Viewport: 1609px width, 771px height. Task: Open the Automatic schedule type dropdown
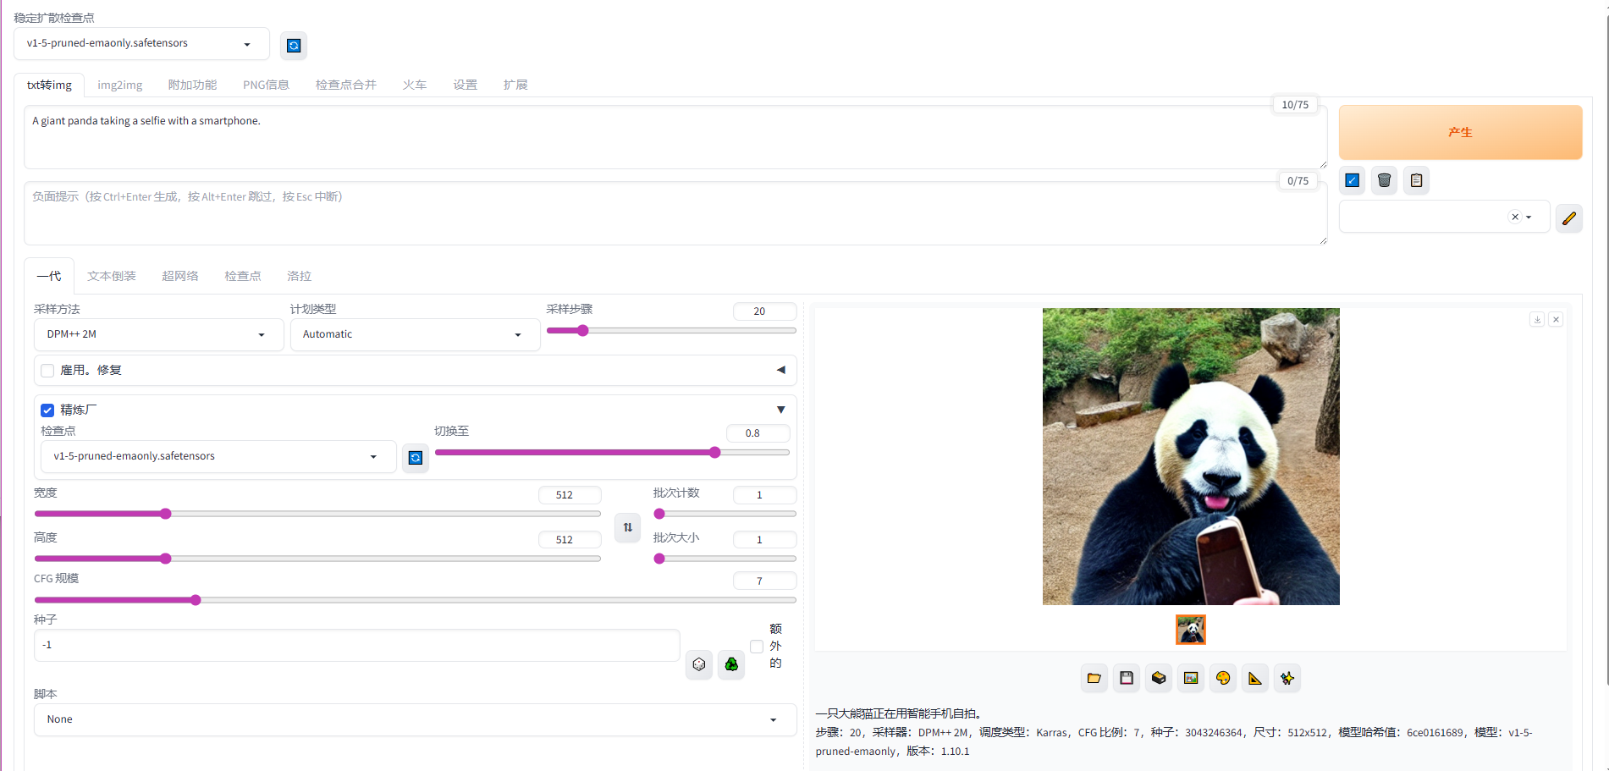click(414, 335)
